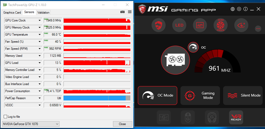Image resolution: width=265 pixels, height=129 pixels.
Task: Click the language globe icon in MSI app
Action: (233, 9)
